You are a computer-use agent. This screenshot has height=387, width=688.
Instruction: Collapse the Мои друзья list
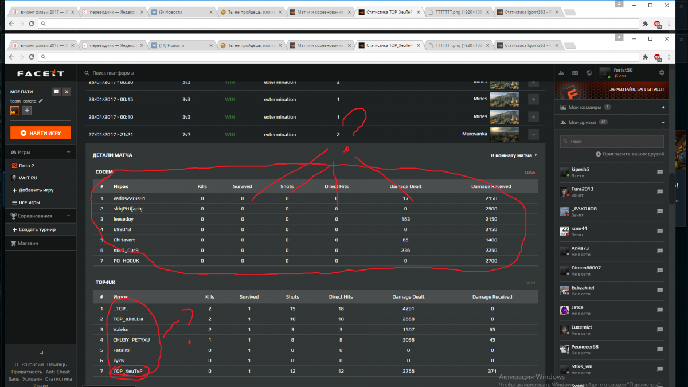[663, 122]
